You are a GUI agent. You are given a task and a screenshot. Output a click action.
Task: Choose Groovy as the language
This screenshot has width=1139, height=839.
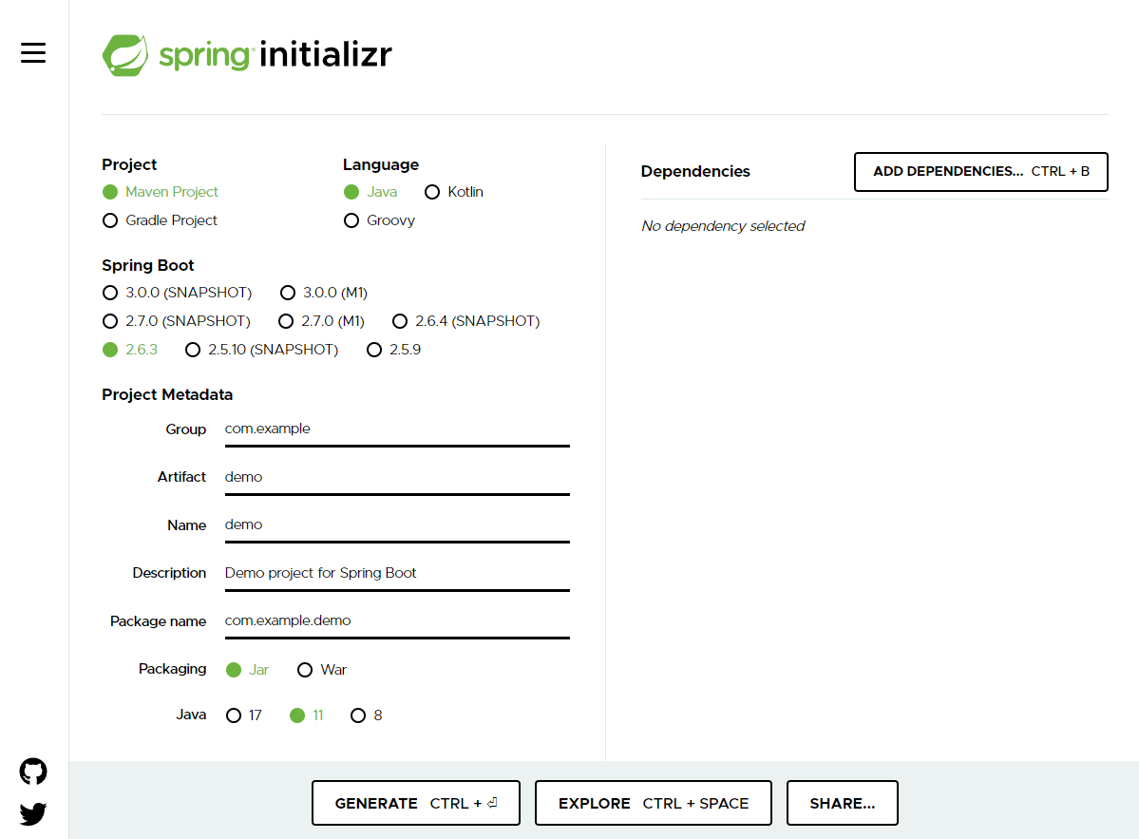(379, 220)
